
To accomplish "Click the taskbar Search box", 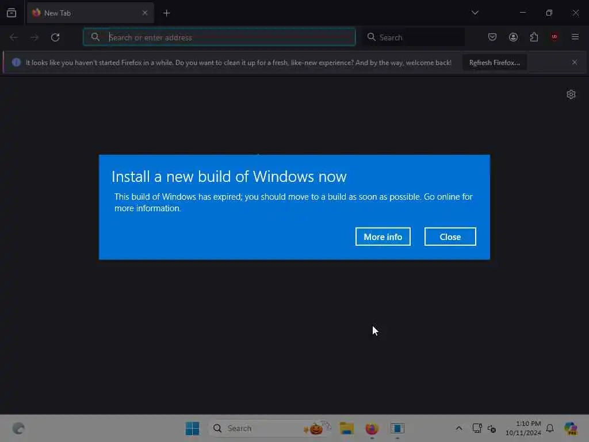I will pos(270,428).
